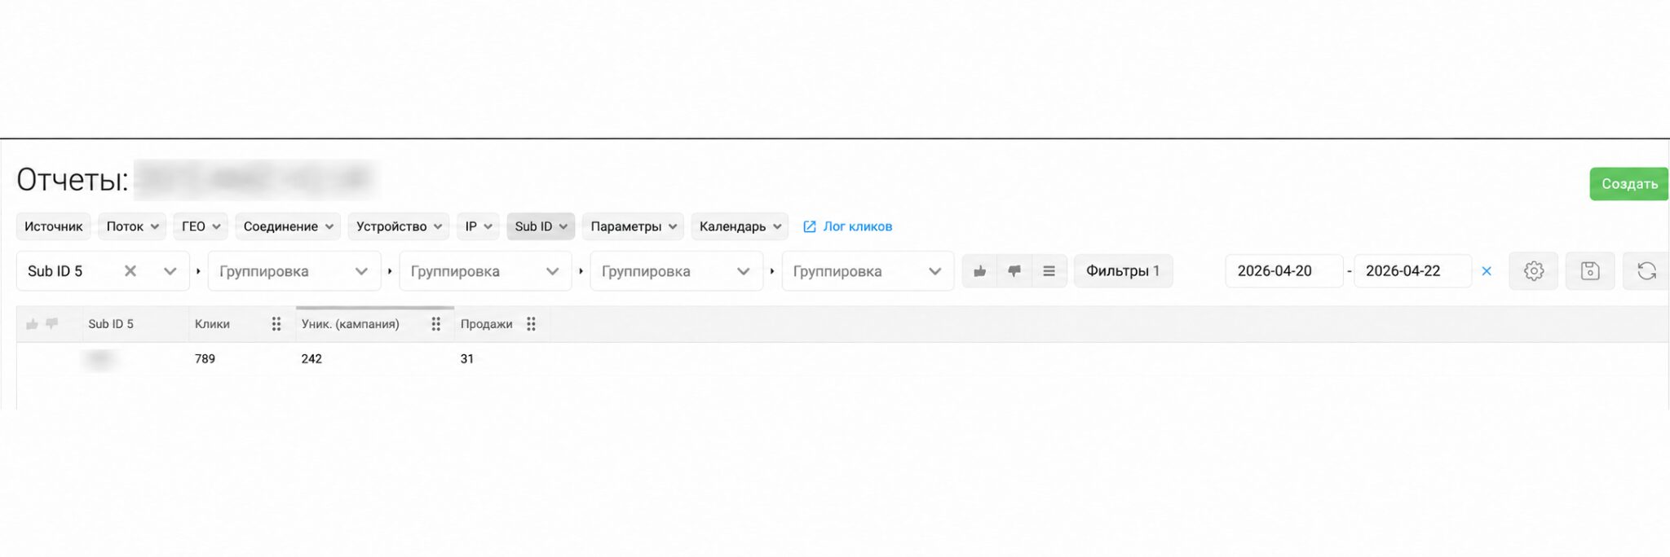Open report settings gear icon
Screen dimensions: 1670x557
pos(1534,271)
